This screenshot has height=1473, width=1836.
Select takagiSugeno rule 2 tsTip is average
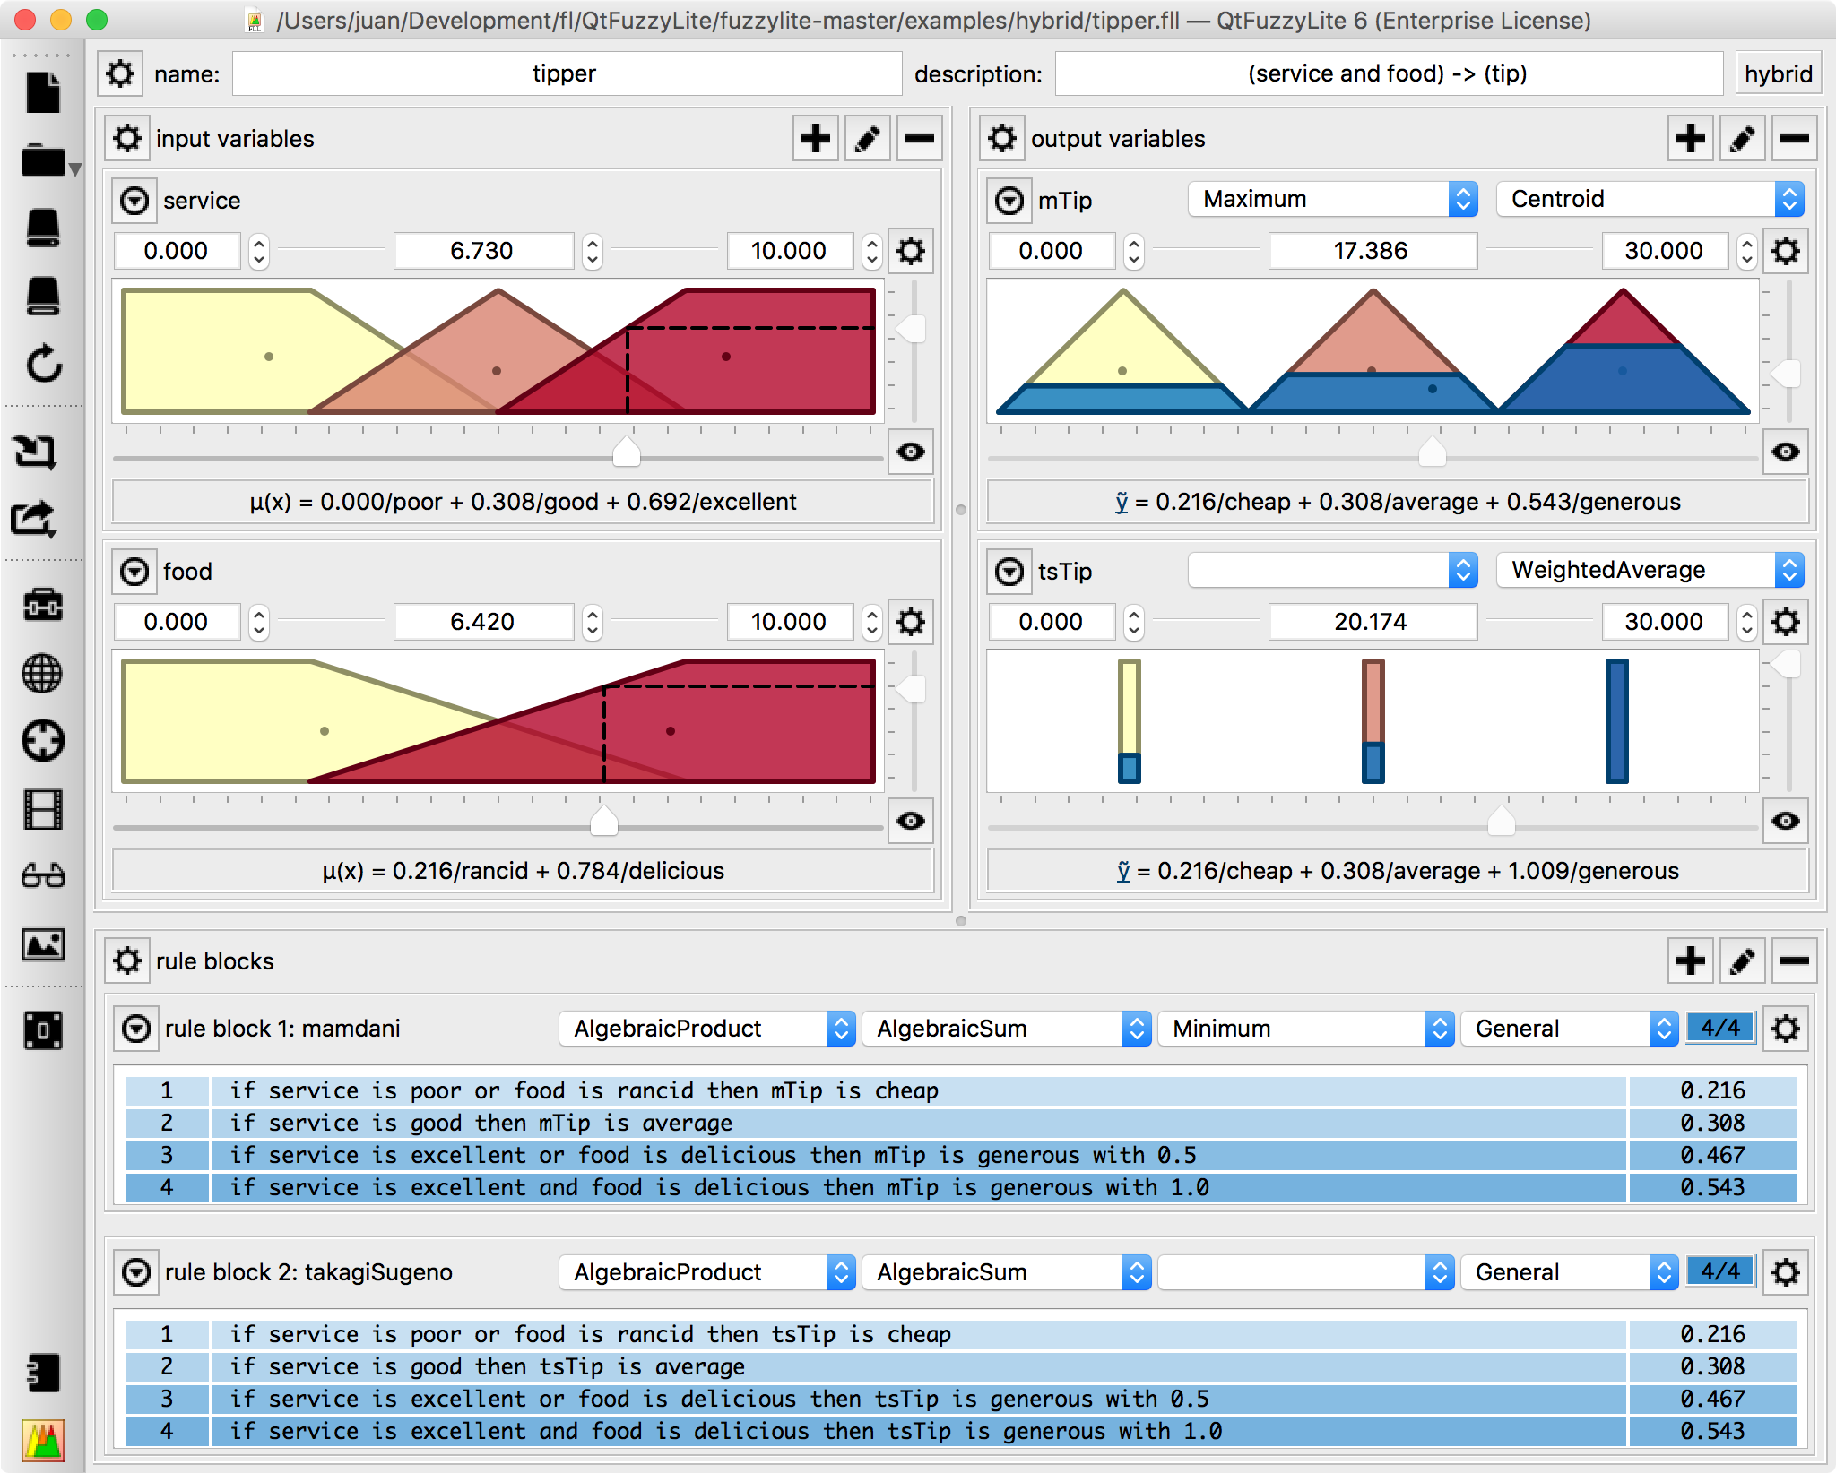(x=961, y=1366)
